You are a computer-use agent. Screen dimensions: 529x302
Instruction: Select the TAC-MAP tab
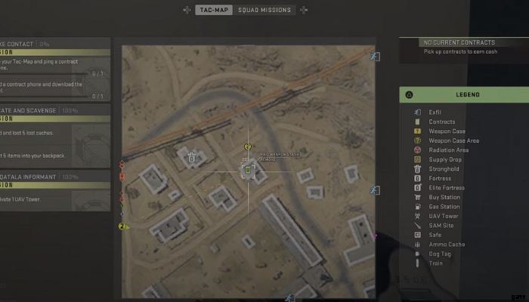pyautogui.click(x=214, y=10)
